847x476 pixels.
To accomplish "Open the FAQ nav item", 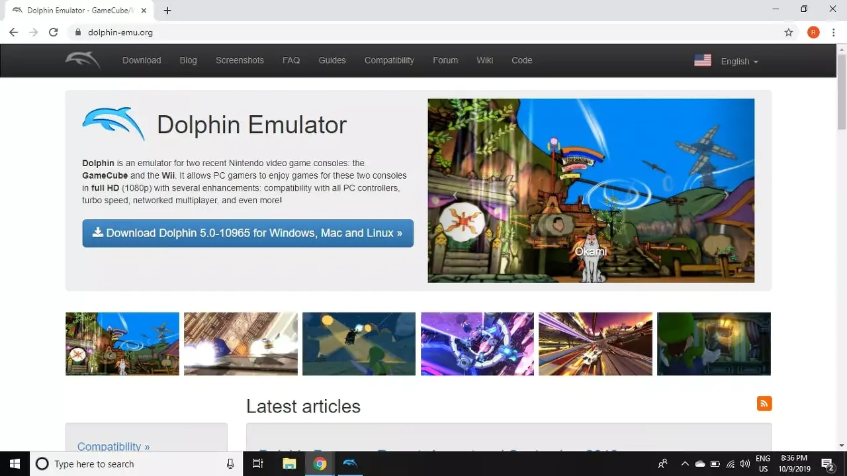I will [x=291, y=60].
